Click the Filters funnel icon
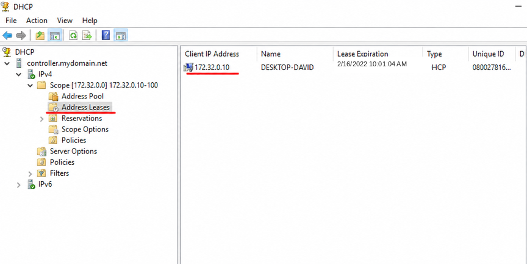Screen dimensions: 527x264 click(41, 173)
